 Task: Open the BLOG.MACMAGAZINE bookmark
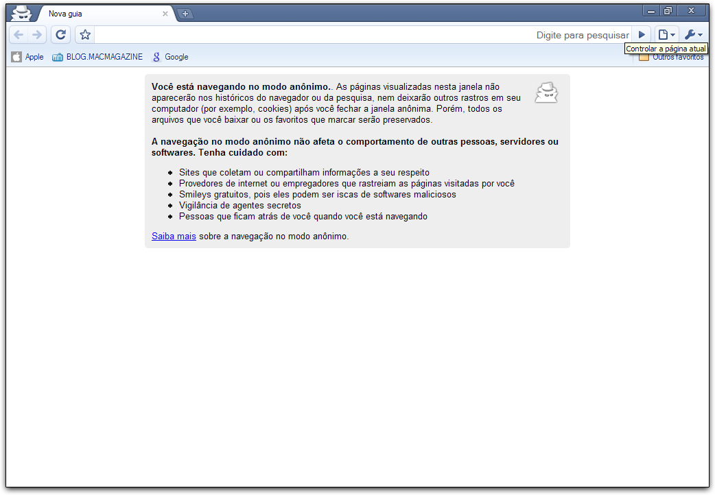pyautogui.click(x=97, y=57)
